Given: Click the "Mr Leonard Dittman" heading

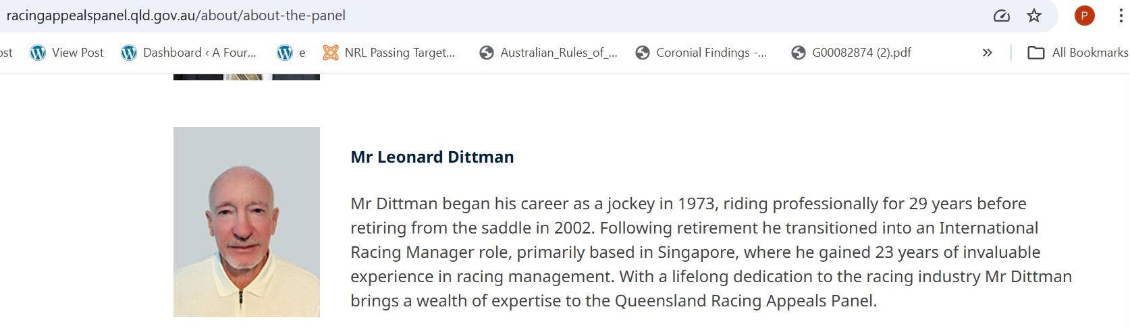Looking at the screenshot, I should tap(432, 157).
